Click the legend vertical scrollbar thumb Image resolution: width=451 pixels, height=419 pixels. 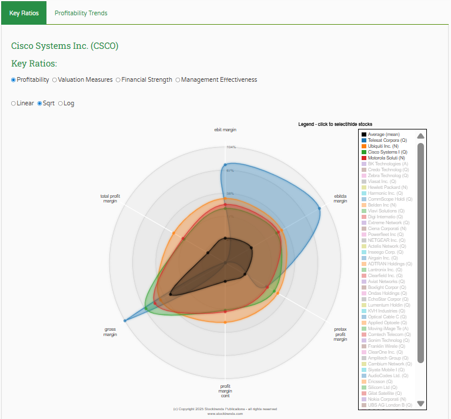[420, 253]
